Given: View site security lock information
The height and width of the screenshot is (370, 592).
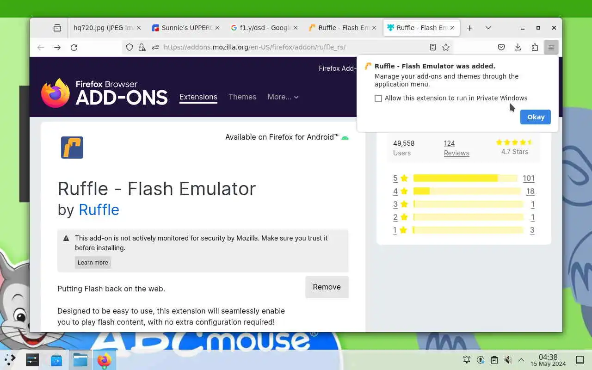Looking at the screenshot, I should pos(142,47).
